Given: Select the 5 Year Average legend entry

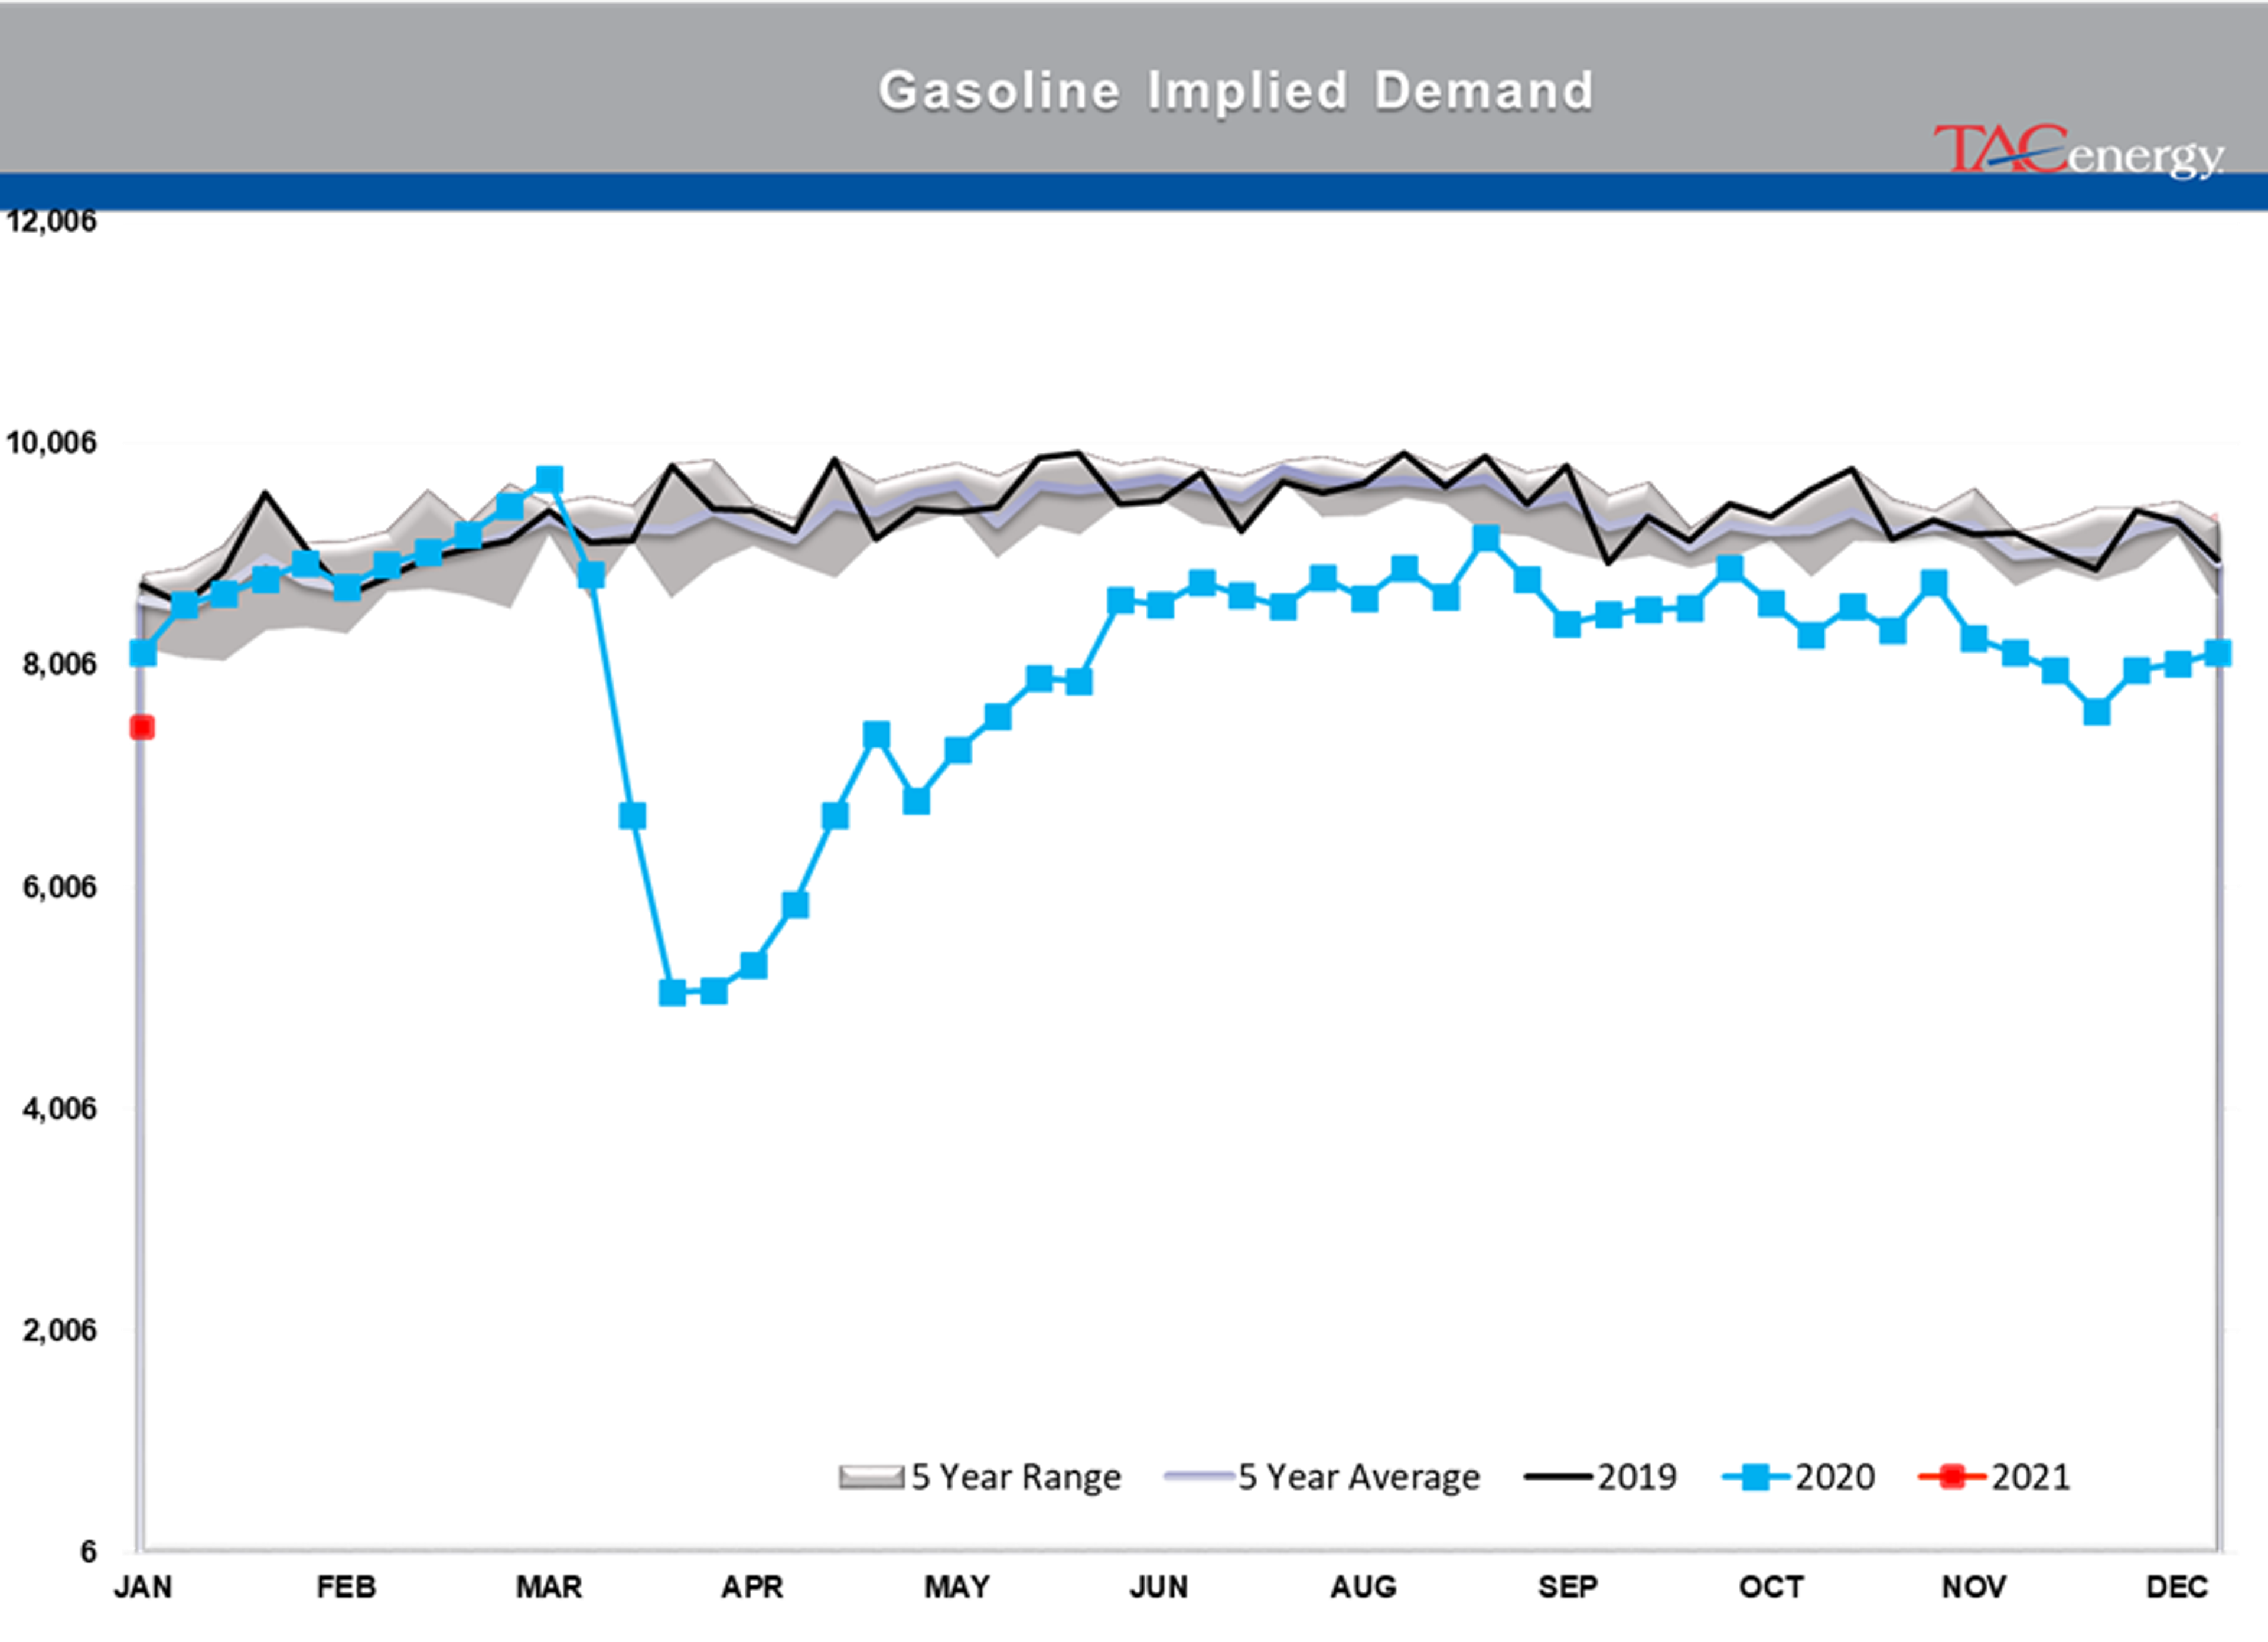Looking at the screenshot, I should (1322, 1477).
